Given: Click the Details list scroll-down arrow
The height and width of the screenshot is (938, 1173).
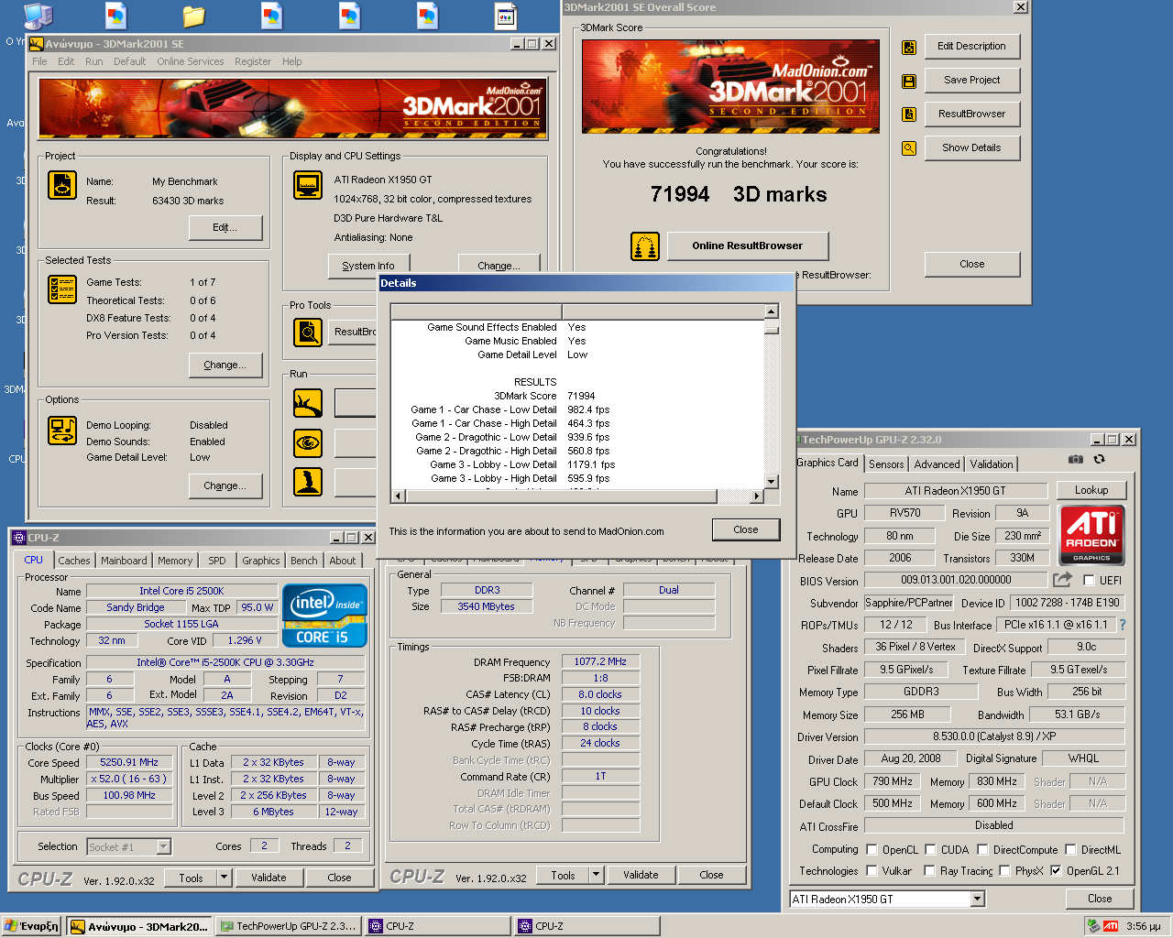Looking at the screenshot, I should point(772,482).
